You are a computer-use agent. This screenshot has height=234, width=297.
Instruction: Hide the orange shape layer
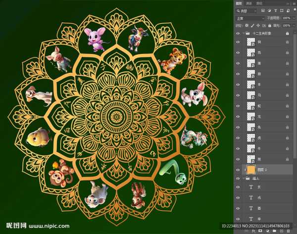(238, 170)
